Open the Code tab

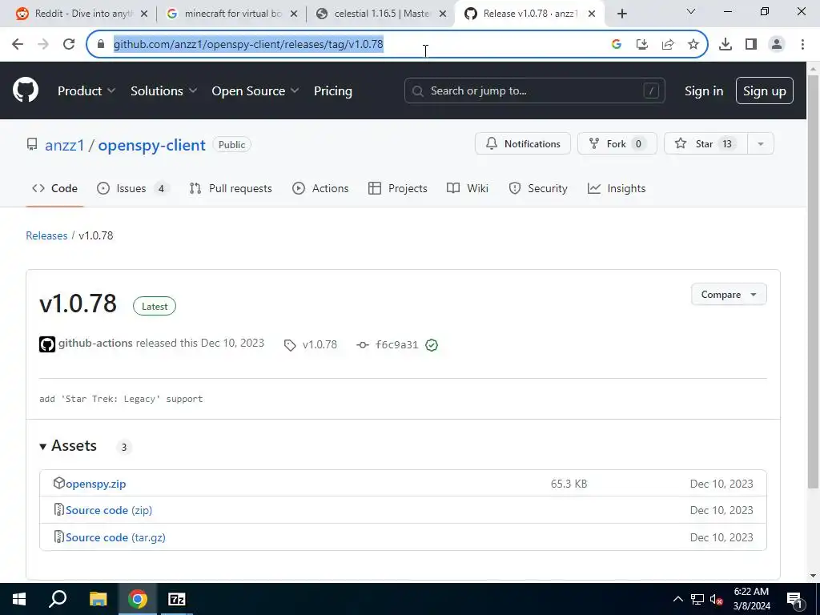[55, 188]
